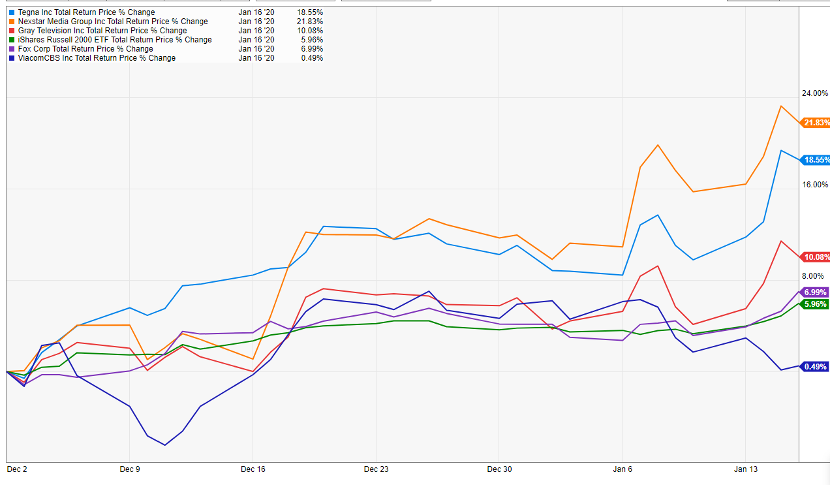The height and width of the screenshot is (485, 830).
Task: Click the red 10.08% end-of-line tag
Action: 814,257
